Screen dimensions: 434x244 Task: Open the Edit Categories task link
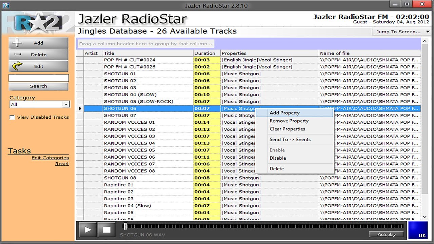click(x=50, y=158)
